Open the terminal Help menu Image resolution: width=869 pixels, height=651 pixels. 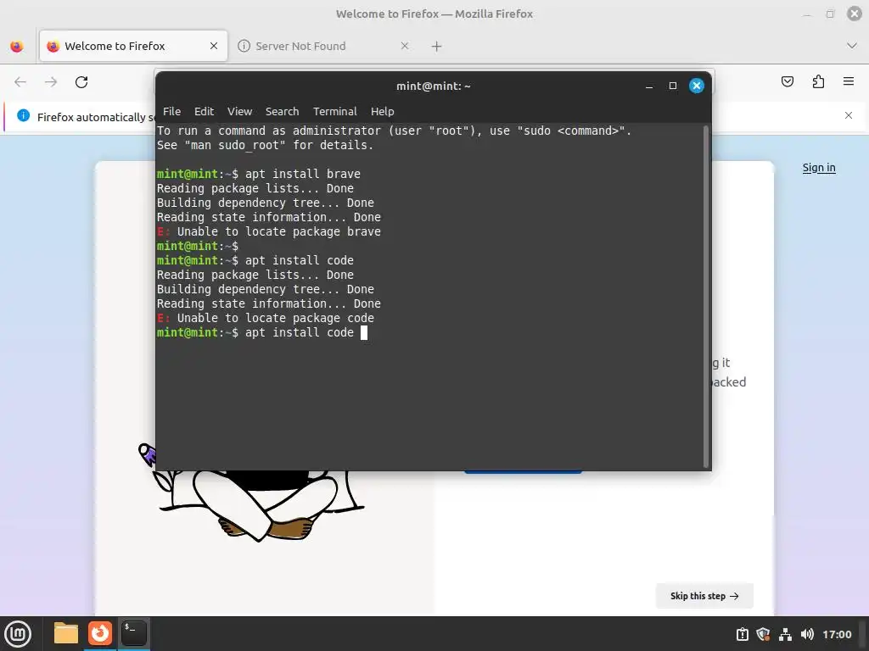click(383, 111)
